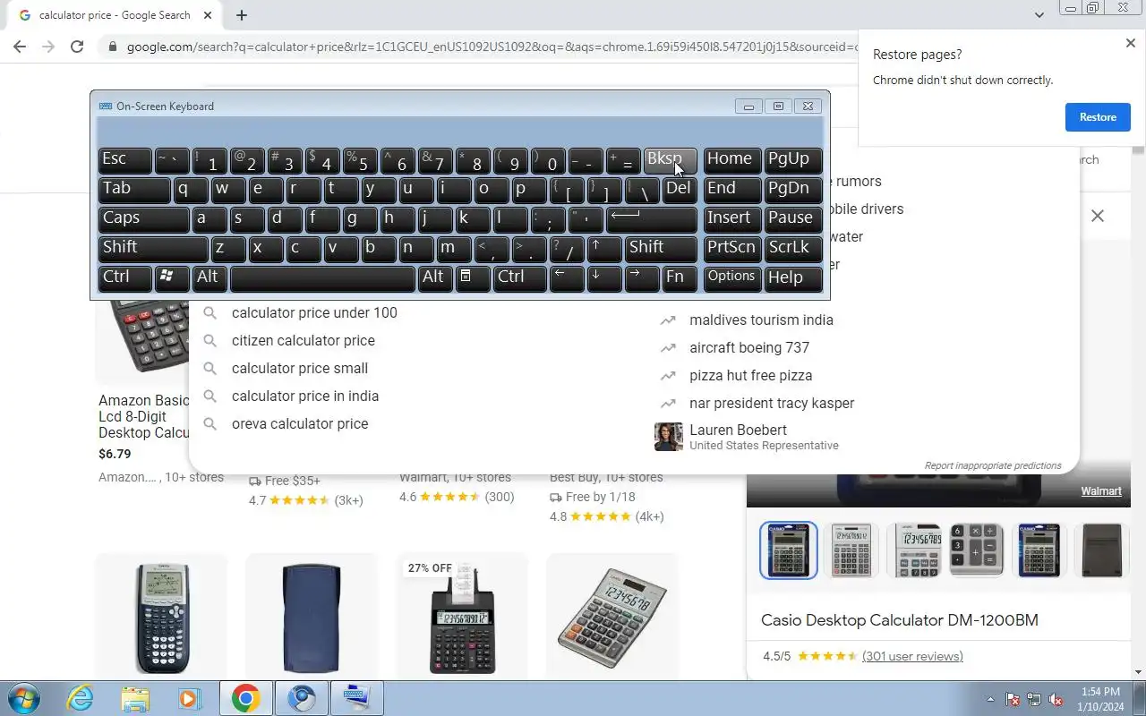The height and width of the screenshot is (716, 1146).
Task: Toggle the ScrLk key
Action: coord(793,249)
